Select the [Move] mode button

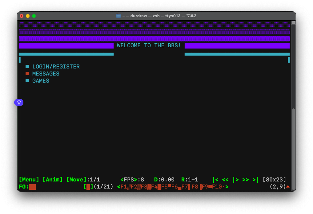76,180
